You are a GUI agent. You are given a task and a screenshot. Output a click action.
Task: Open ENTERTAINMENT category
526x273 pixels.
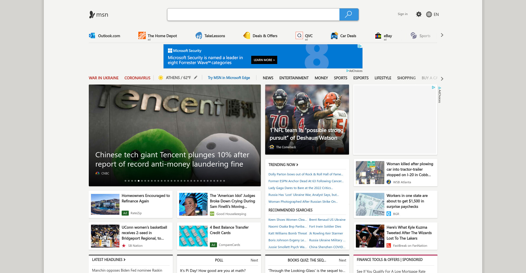tap(294, 78)
